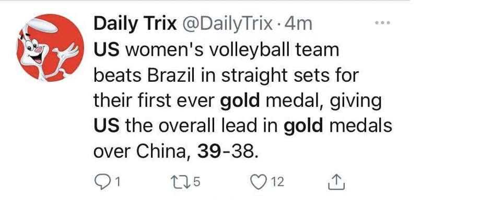Select bold "gold" before the word medals

303,127
